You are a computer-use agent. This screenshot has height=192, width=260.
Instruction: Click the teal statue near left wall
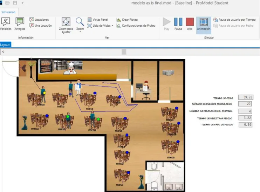(25, 123)
